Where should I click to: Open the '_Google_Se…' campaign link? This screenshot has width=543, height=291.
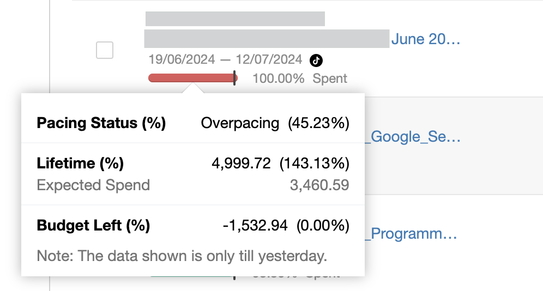pyautogui.click(x=412, y=137)
